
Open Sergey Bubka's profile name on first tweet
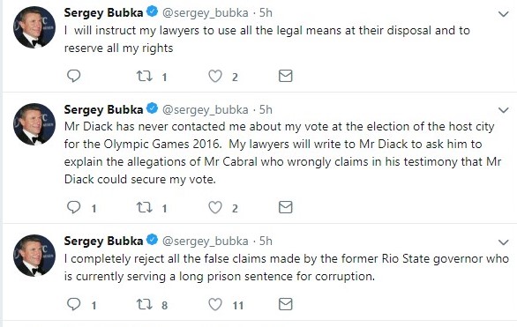click(103, 13)
